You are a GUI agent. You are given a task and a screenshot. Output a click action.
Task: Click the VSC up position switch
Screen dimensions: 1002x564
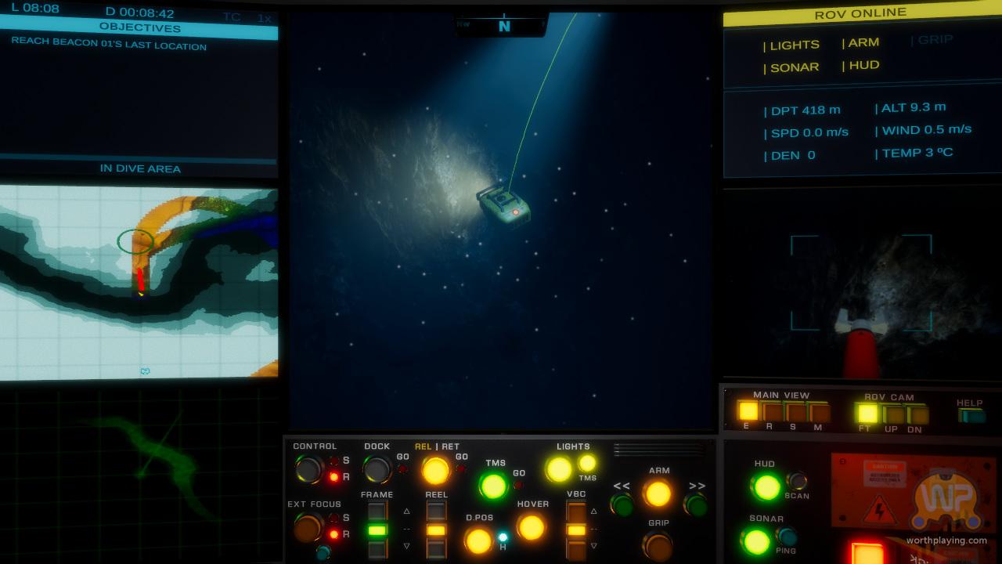[576, 512]
